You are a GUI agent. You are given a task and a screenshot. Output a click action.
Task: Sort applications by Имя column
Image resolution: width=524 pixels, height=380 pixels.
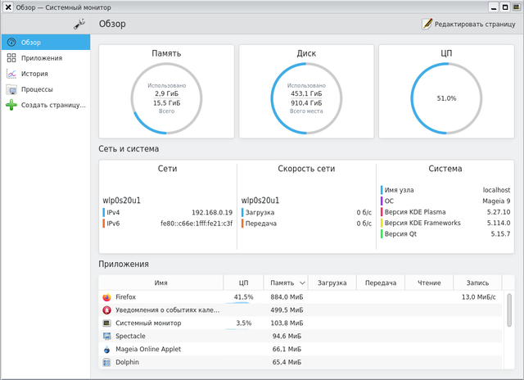click(x=160, y=283)
